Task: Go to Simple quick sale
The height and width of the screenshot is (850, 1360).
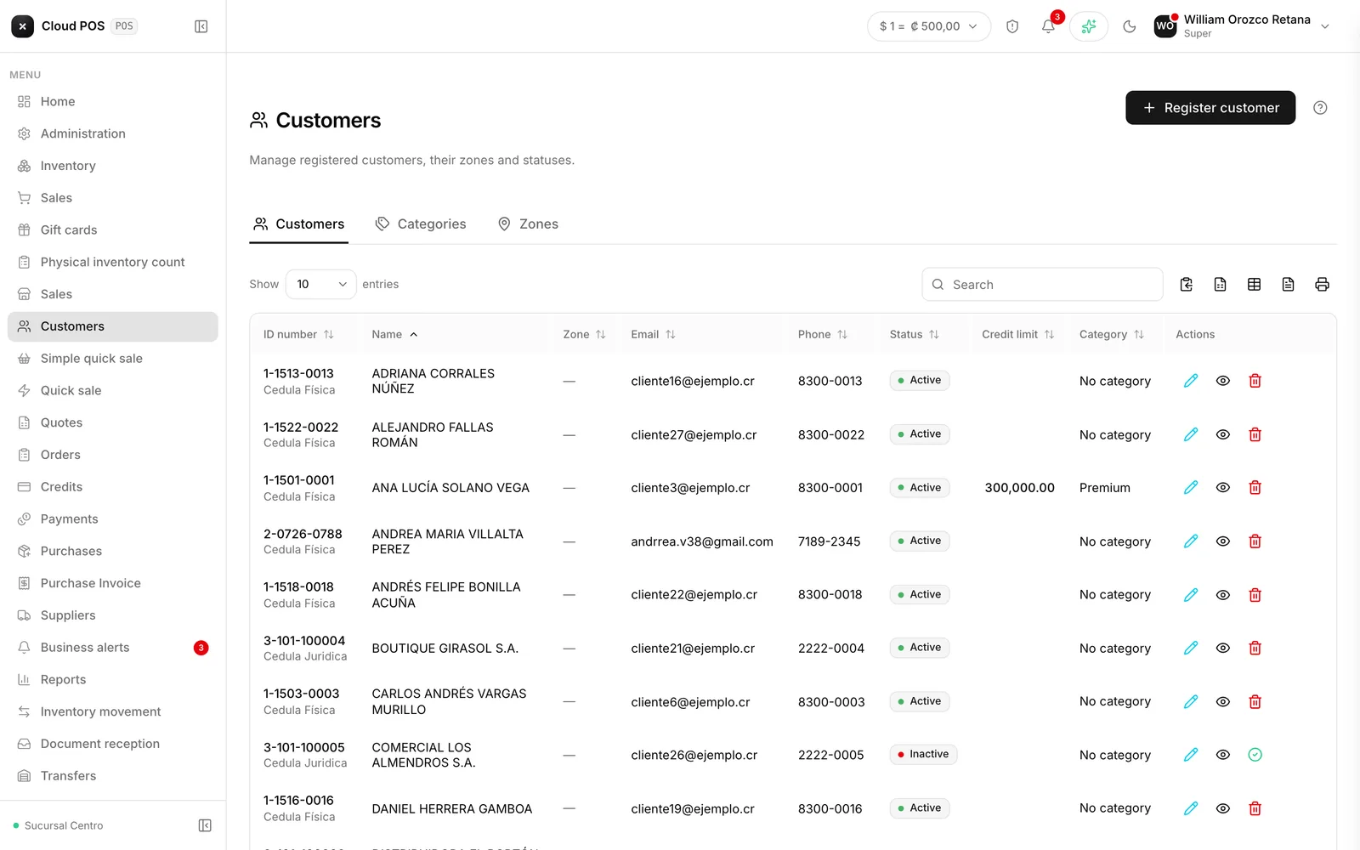Action: pyautogui.click(x=113, y=359)
